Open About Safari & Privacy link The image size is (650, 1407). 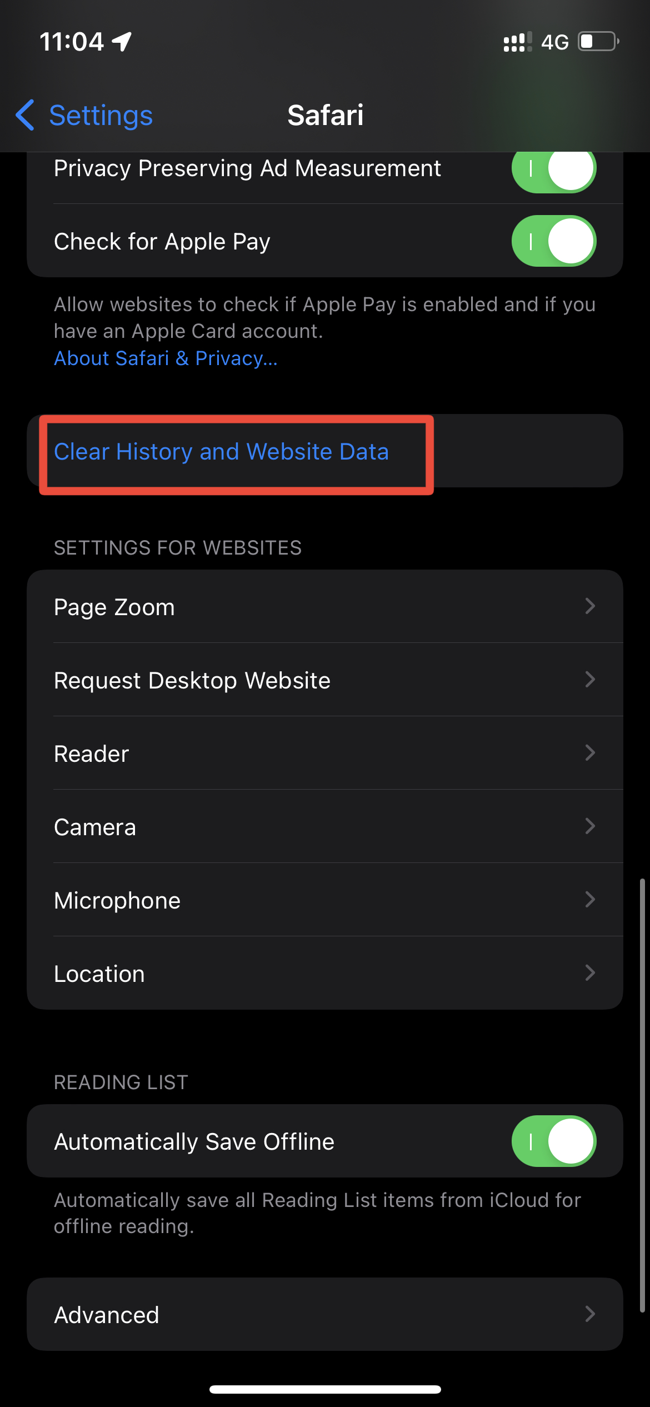pyautogui.click(x=166, y=358)
